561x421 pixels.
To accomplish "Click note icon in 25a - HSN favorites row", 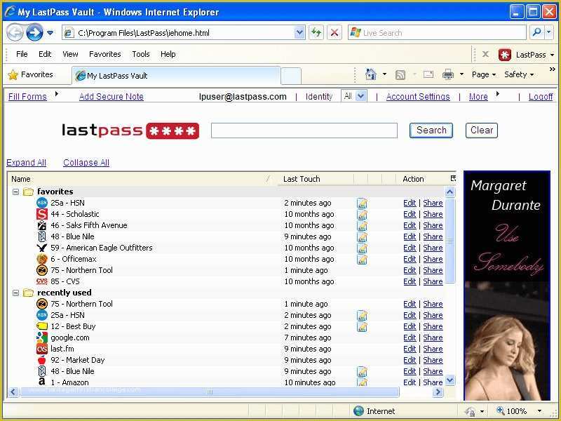I will point(362,203).
